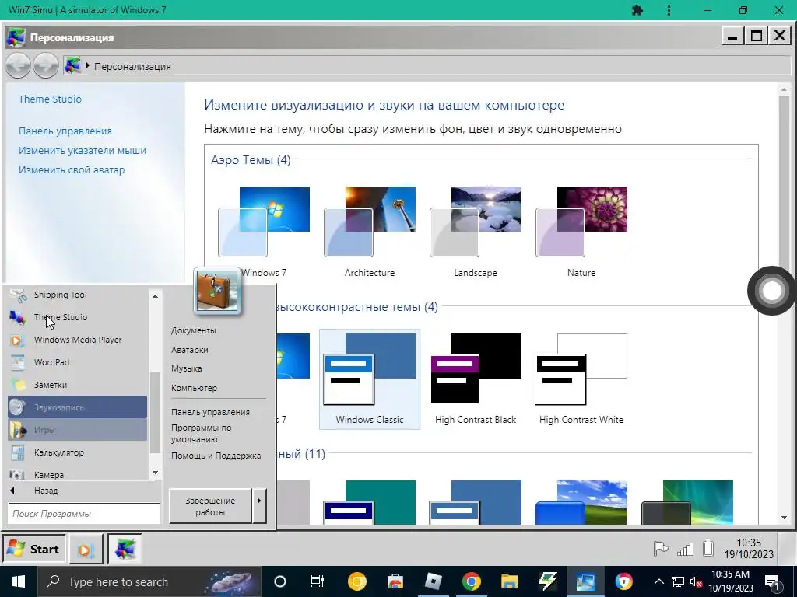Open Windows notification center icon

click(x=772, y=582)
